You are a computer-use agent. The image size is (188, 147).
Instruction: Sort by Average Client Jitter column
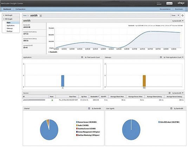(117, 97)
